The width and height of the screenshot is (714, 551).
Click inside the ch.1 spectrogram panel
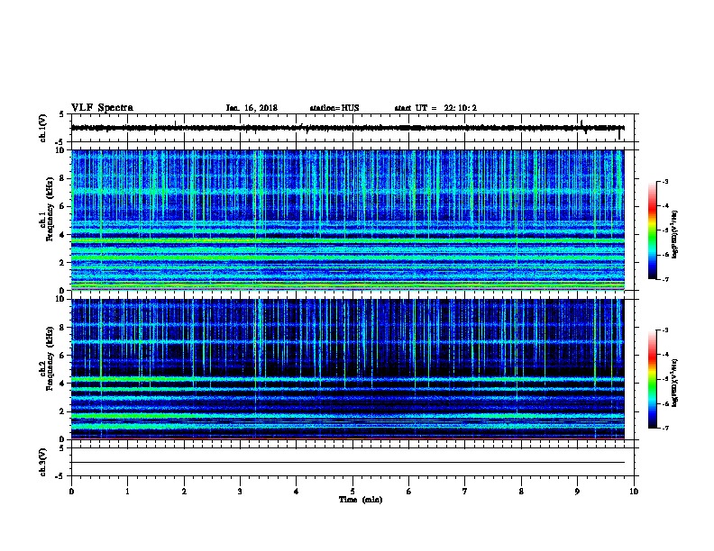pyautogui.click(x=347, y=220)
